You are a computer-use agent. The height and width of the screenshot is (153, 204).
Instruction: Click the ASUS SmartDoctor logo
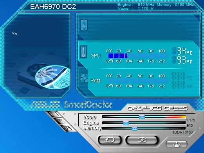(71, 105)
